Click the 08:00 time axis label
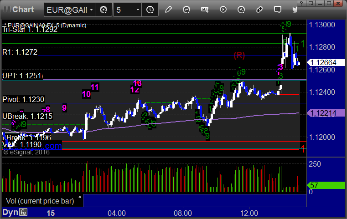347x219 pixels. point(183,213)
